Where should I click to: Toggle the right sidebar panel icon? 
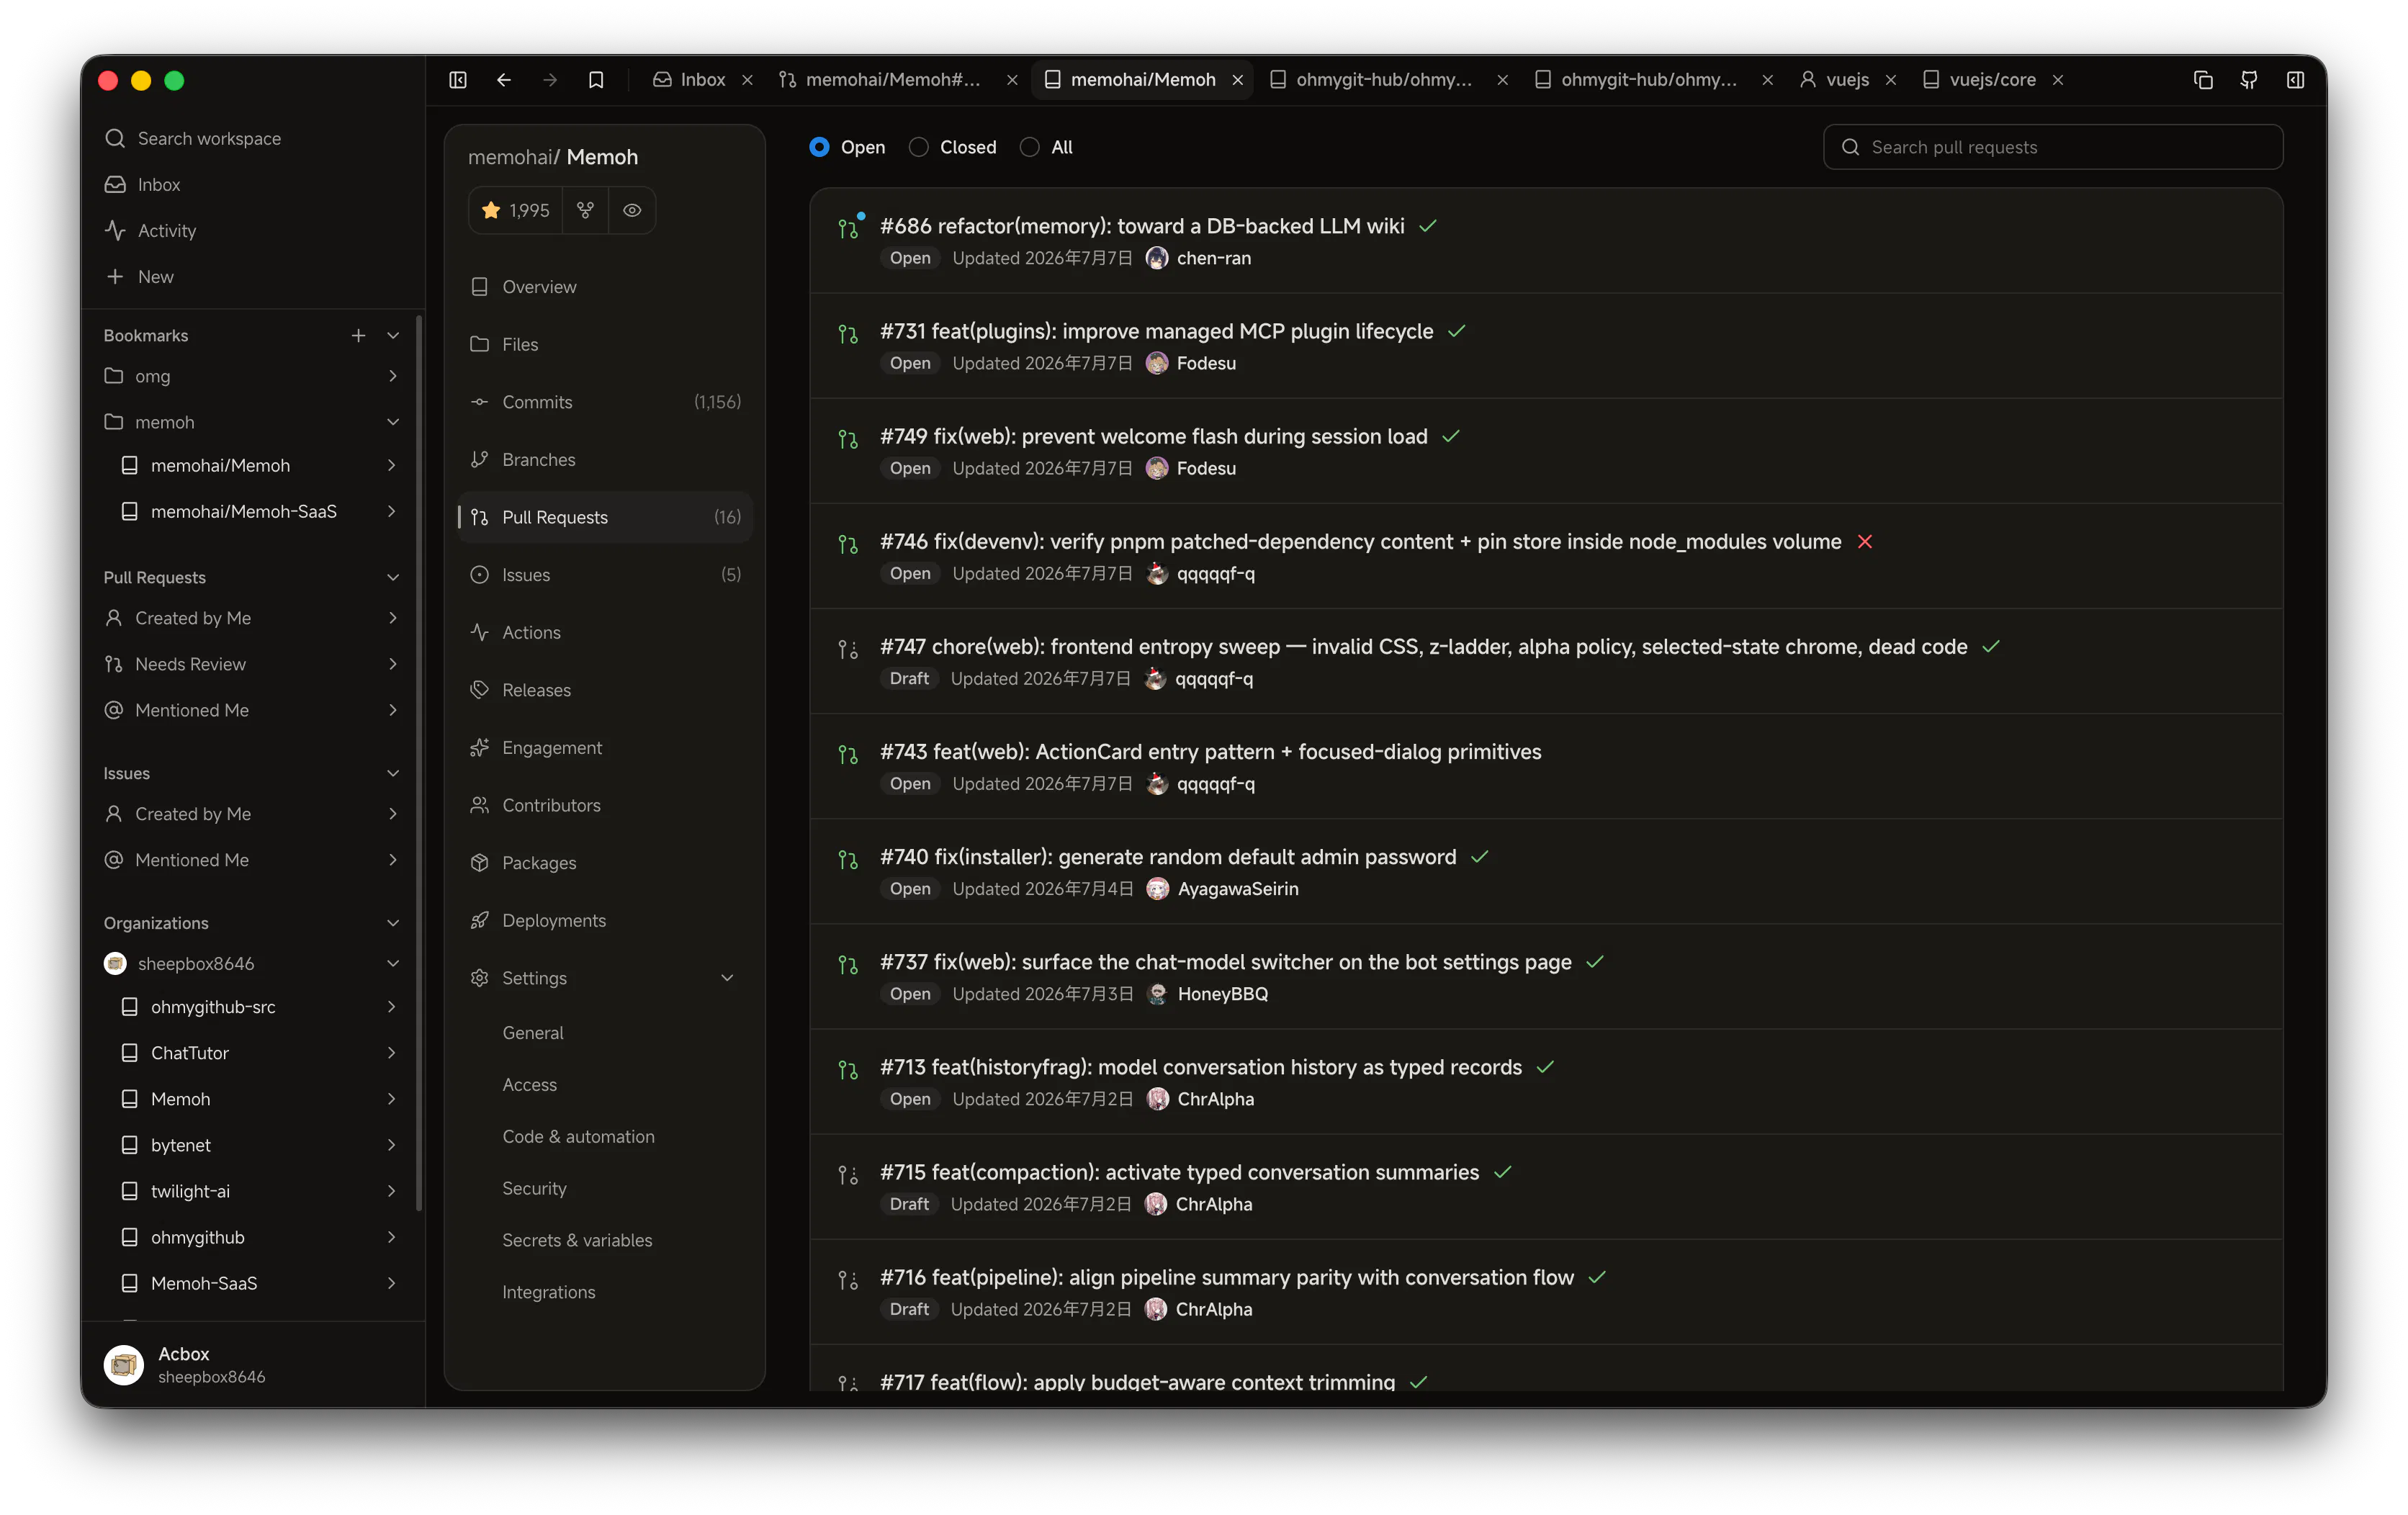pyautogui.click(x=2295, y=80)
